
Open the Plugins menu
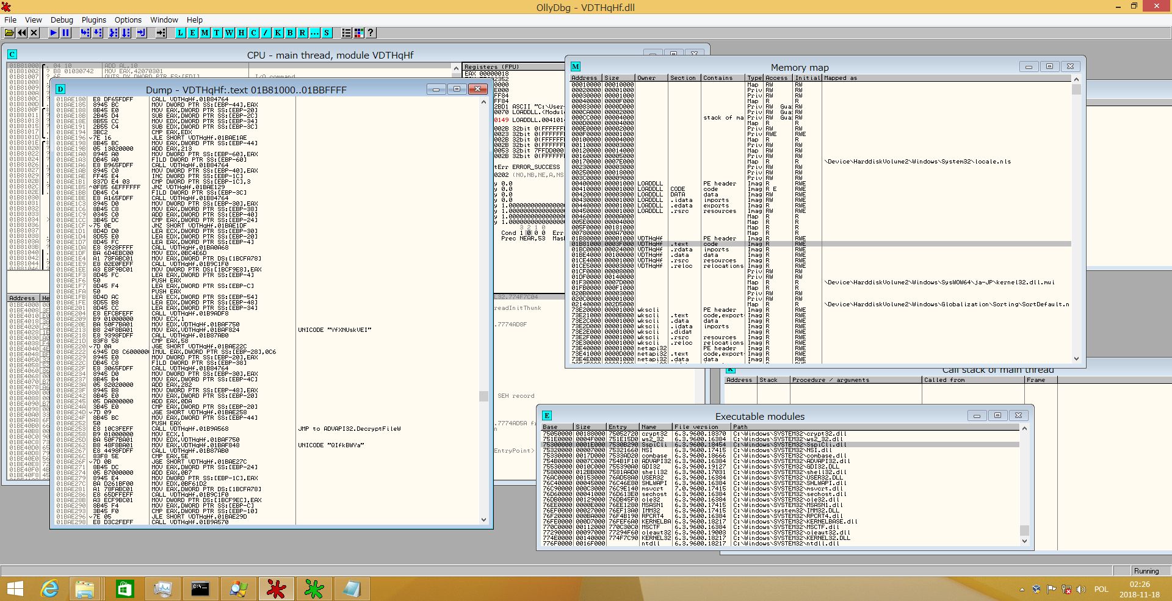[x=93, y=20]
